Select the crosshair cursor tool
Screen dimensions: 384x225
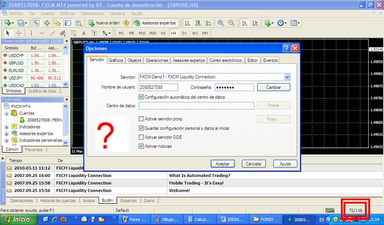[18, 33]
